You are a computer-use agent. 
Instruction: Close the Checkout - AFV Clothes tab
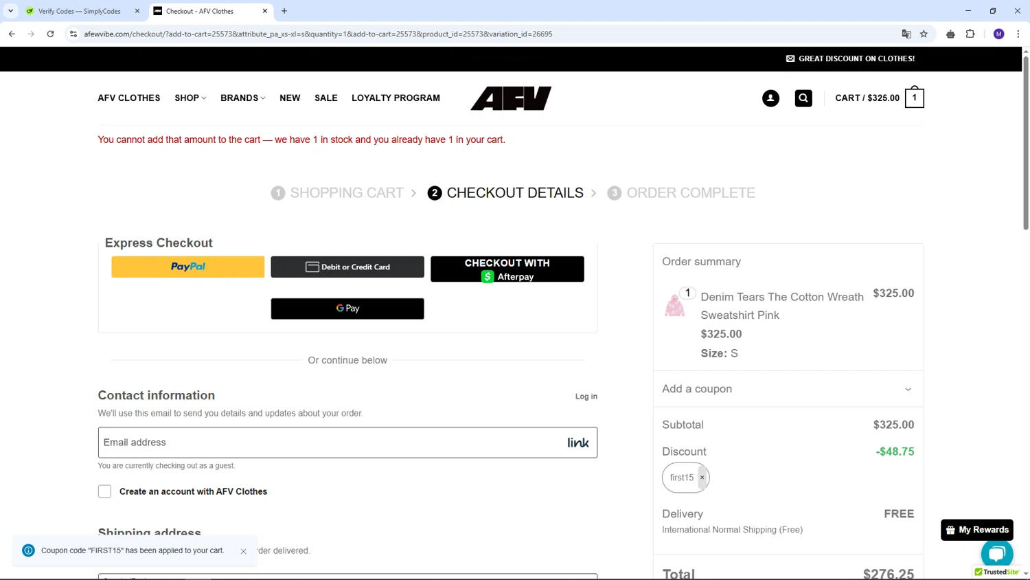[265, 11]
